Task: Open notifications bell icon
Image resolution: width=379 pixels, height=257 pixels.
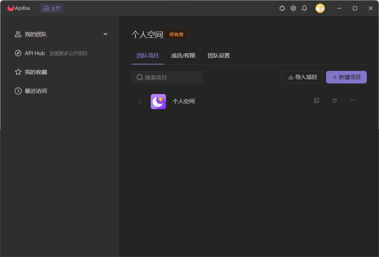Action: [304, 8]
